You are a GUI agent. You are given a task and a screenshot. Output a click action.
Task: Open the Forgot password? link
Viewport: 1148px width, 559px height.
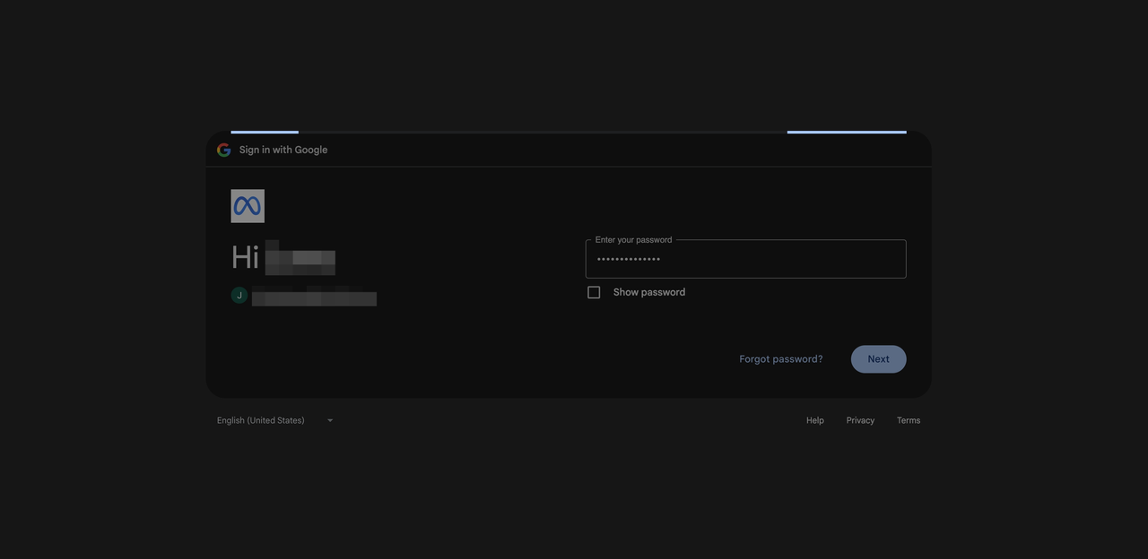780,359
